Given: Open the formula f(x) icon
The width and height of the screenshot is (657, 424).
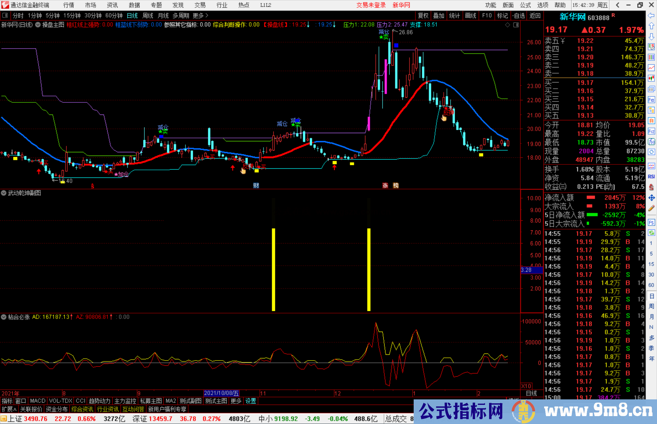Looking at the screenshot, I should coord(651,142).
